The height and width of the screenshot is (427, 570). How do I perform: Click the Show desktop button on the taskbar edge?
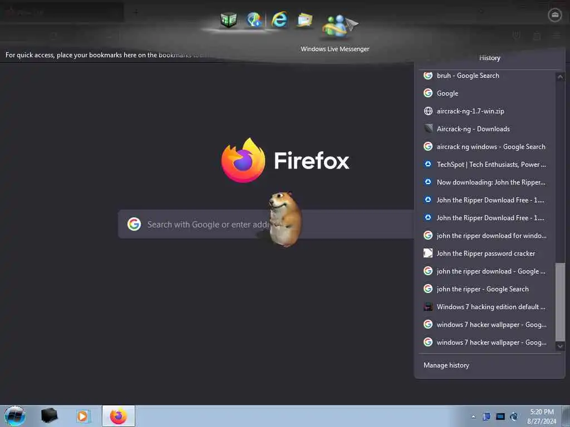coord(566,416)
